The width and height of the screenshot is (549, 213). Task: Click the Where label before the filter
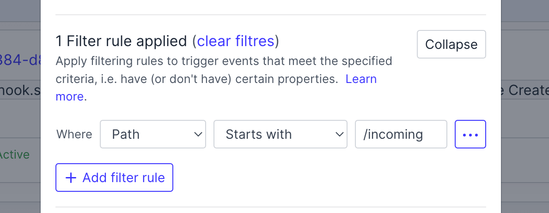tap(74, 134)
